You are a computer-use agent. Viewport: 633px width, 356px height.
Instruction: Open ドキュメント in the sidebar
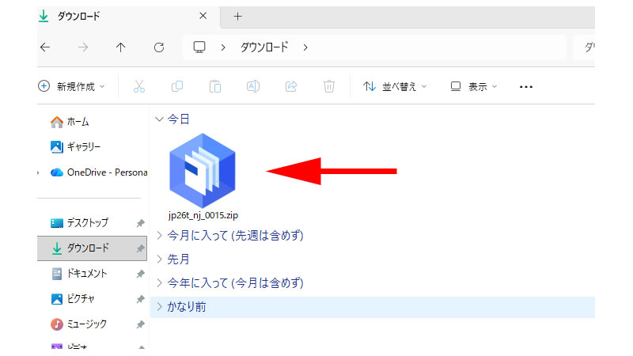[80, 273]
